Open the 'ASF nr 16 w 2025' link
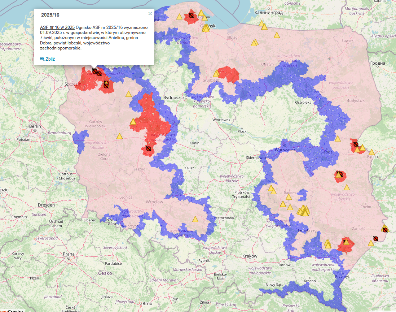This screenshot has height=312, width=396. pos(57,27)
